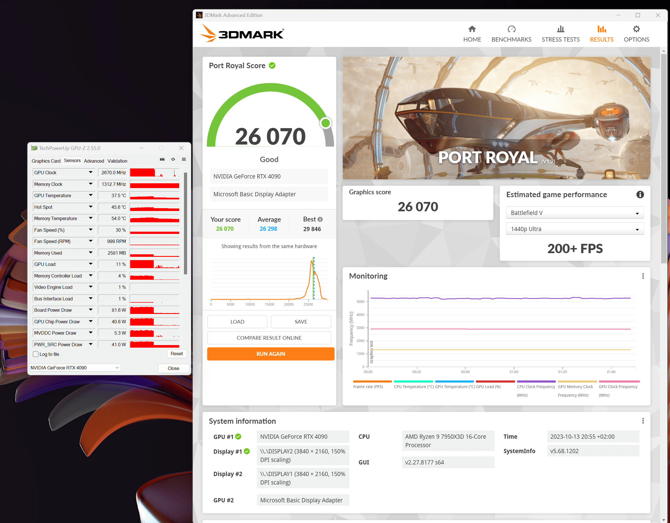The width and height of the screenshot is (670, 523).
Task: Enable the Log to file checkbox
Action: [x=36, y=354]
